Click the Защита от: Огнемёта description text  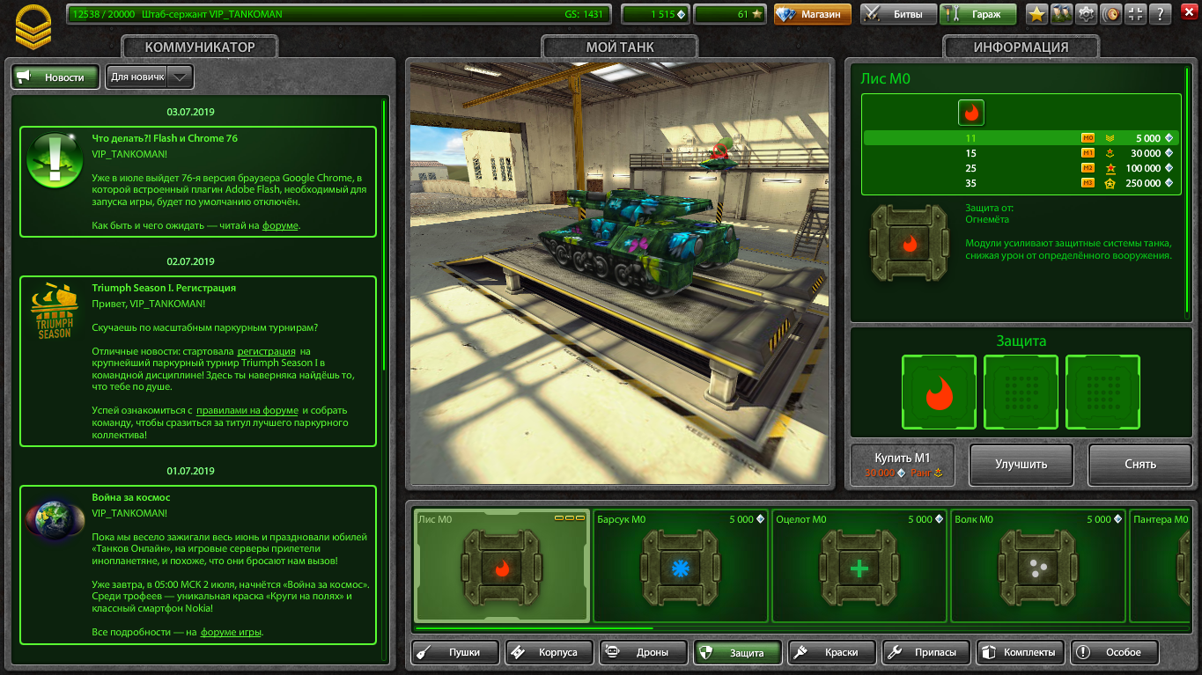[x=990, y=214]
